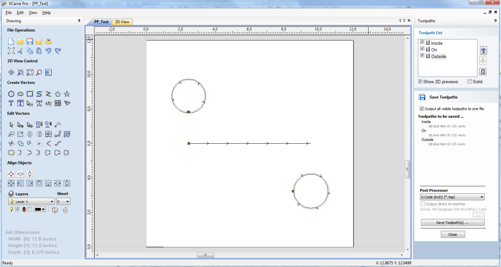Click the Save Toolpath(s) button
The height and width of the screenshot is (267, 501).
click(x=453, y=223)
